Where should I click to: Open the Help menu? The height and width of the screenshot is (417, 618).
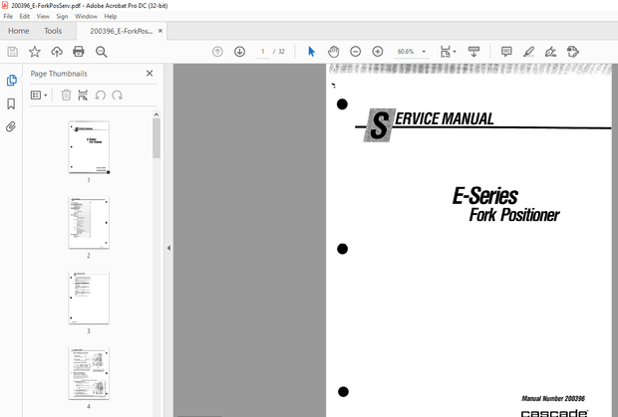tap(111, 16)
